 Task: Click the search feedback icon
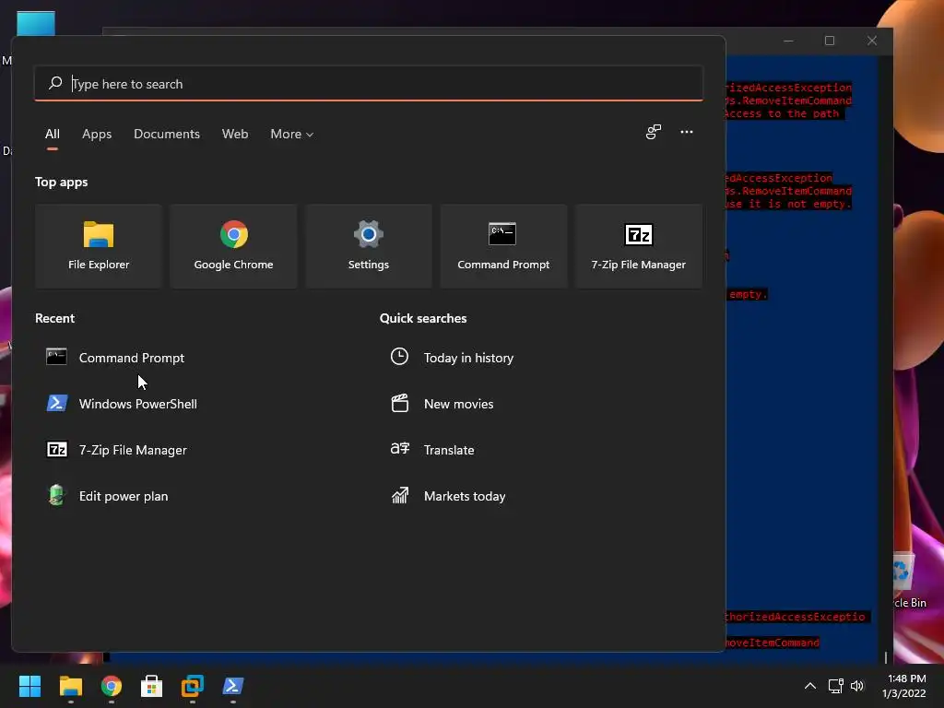click(654, 132)
